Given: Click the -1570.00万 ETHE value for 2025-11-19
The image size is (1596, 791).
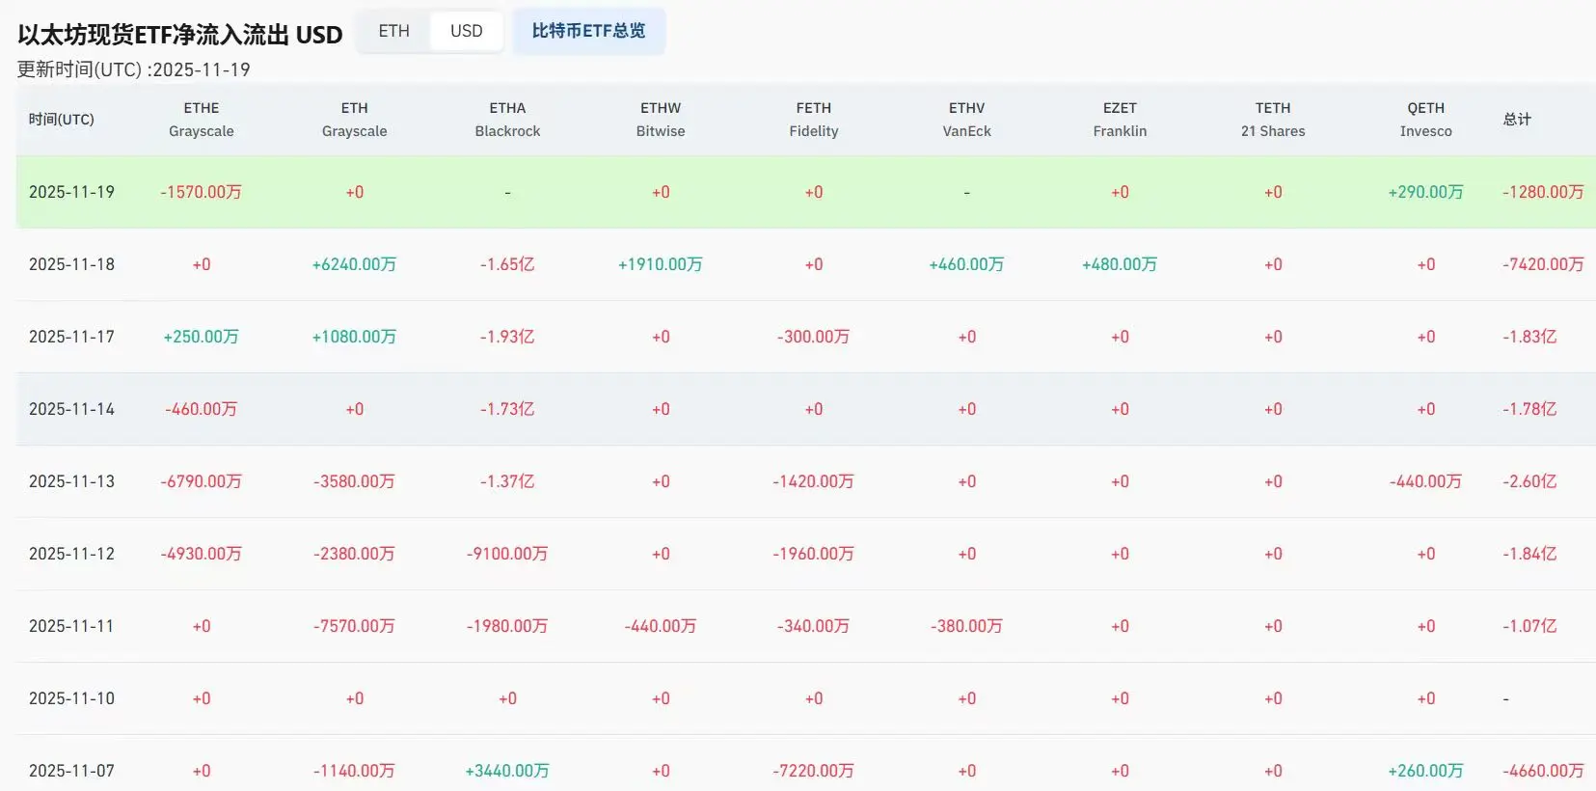Looking at the screenshot, I should click(202, 192).
